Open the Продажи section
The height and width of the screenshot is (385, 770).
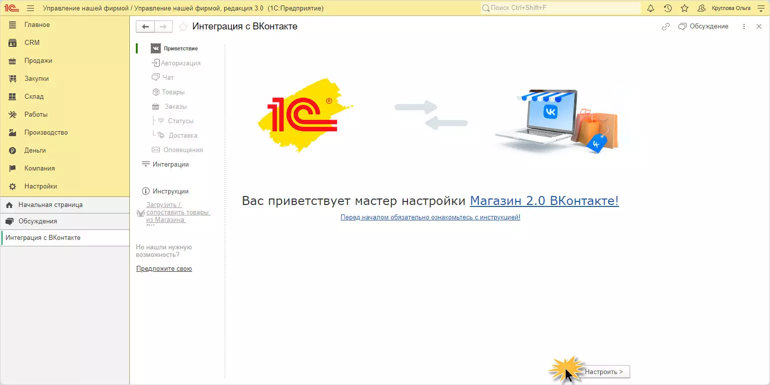point(65,61)
